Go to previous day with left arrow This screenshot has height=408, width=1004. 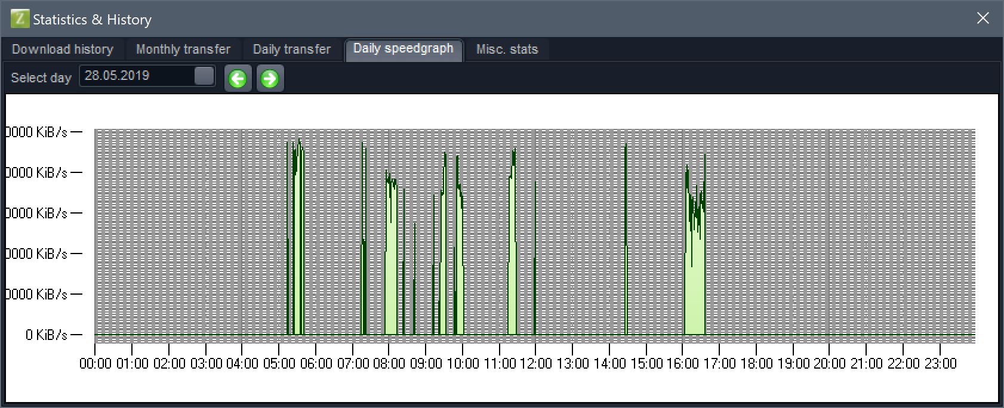(x=238, y=79)
